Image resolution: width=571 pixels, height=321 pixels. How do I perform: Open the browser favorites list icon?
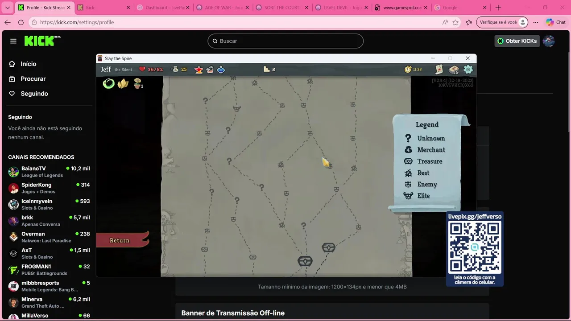coord(469,22)
